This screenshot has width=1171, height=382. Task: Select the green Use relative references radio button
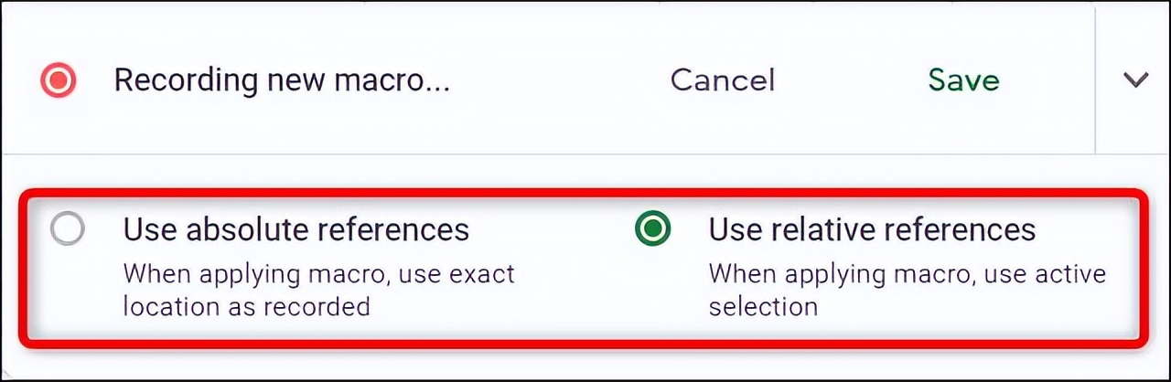pos(652,228)
